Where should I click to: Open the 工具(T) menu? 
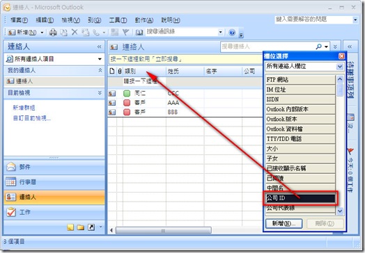coord(118,20)
